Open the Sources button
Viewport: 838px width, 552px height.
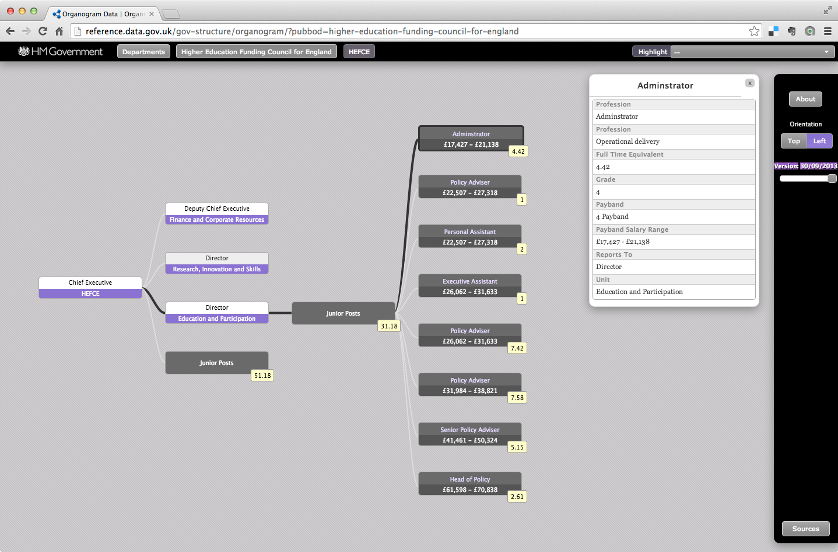point(805,529)
